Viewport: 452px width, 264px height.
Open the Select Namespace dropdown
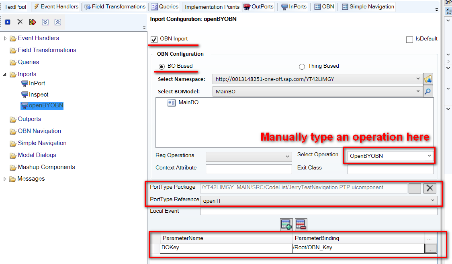(418, 79)
